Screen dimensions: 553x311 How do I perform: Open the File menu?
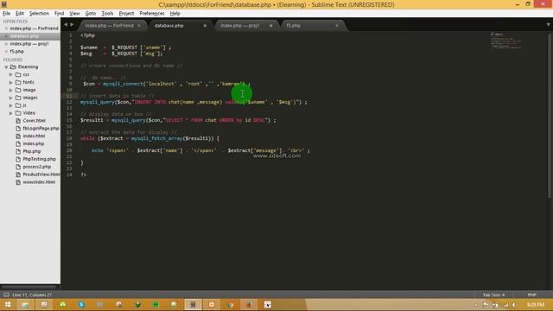[6, 14]
